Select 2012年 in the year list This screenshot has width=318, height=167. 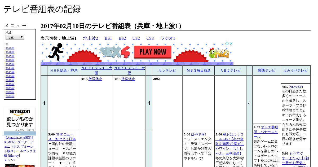tap(10, 76)
